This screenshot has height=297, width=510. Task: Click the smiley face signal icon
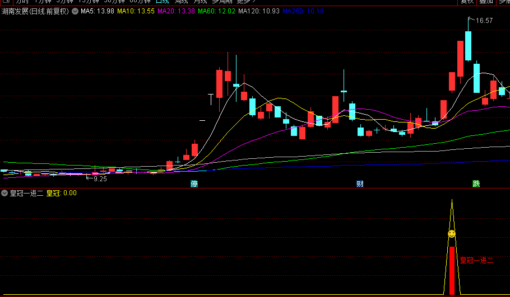[x=452, y=234]
